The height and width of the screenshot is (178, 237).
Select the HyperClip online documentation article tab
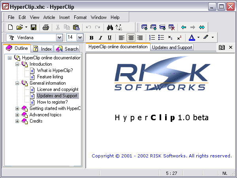point(118,47)
